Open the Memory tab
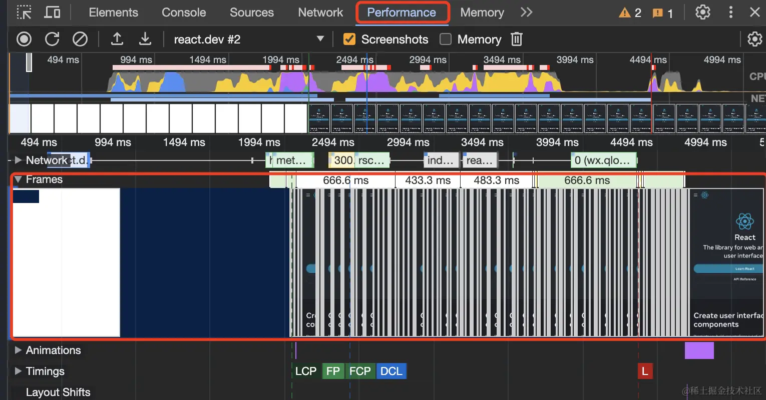This screenshot has height=400, width=766. (482, 12)
